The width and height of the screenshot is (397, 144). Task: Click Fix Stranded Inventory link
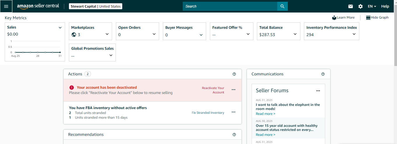[x=208, y=113]
